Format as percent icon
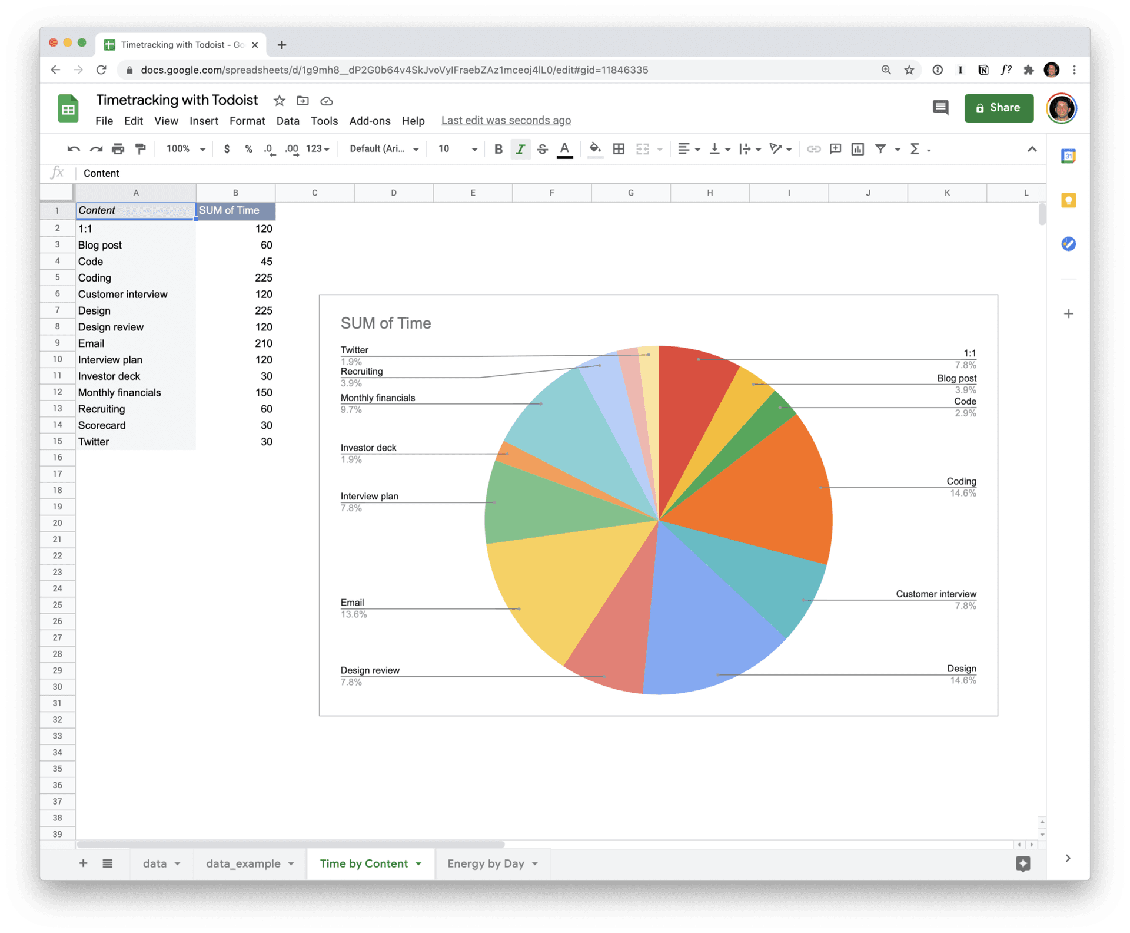 [248, 149]
